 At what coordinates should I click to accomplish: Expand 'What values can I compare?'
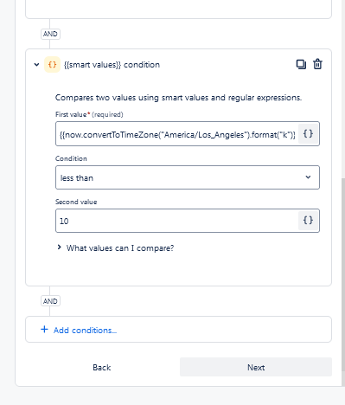[x=59, y=247]
